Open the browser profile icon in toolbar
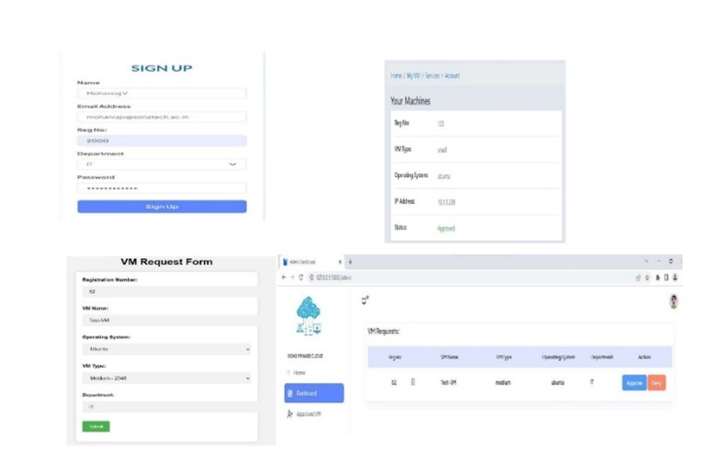 675,278
